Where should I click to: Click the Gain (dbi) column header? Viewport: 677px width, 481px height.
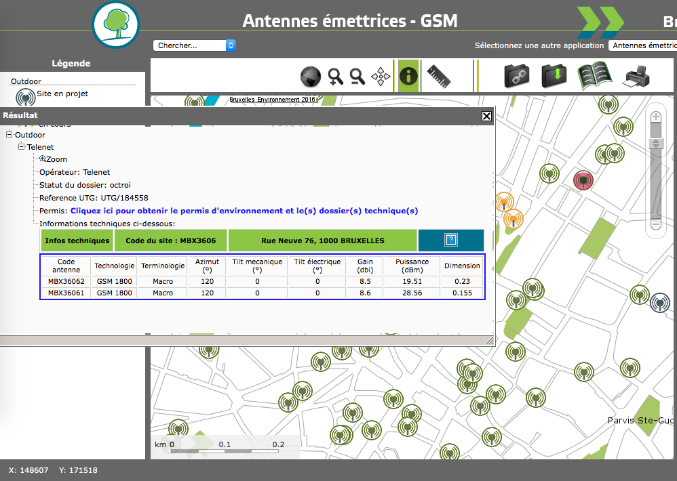pyautogui.click(x=365, y=266)
